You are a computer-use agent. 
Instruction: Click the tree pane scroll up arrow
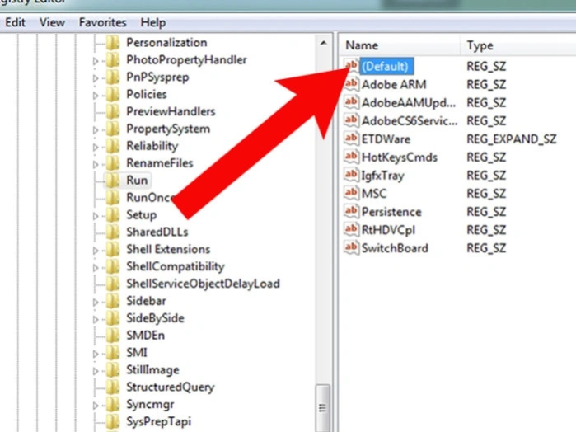323,43
